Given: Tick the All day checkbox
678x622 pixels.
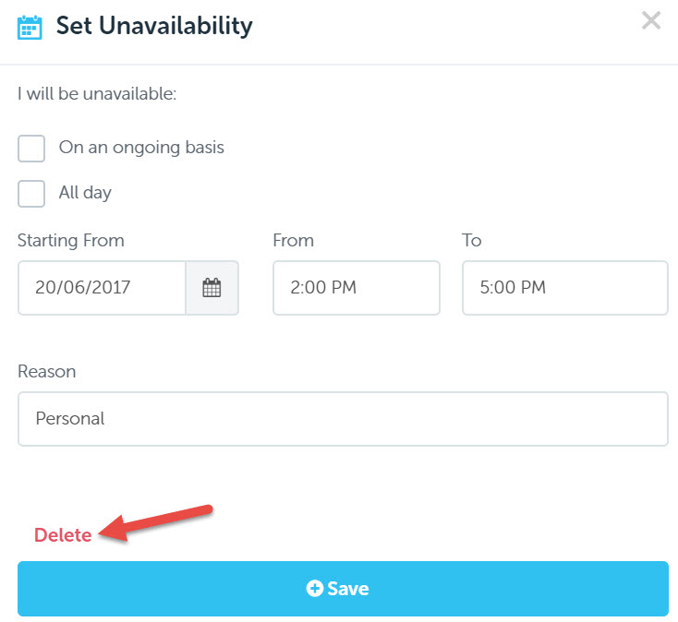Looking at the screenshot, I should [x=31, y=194].
